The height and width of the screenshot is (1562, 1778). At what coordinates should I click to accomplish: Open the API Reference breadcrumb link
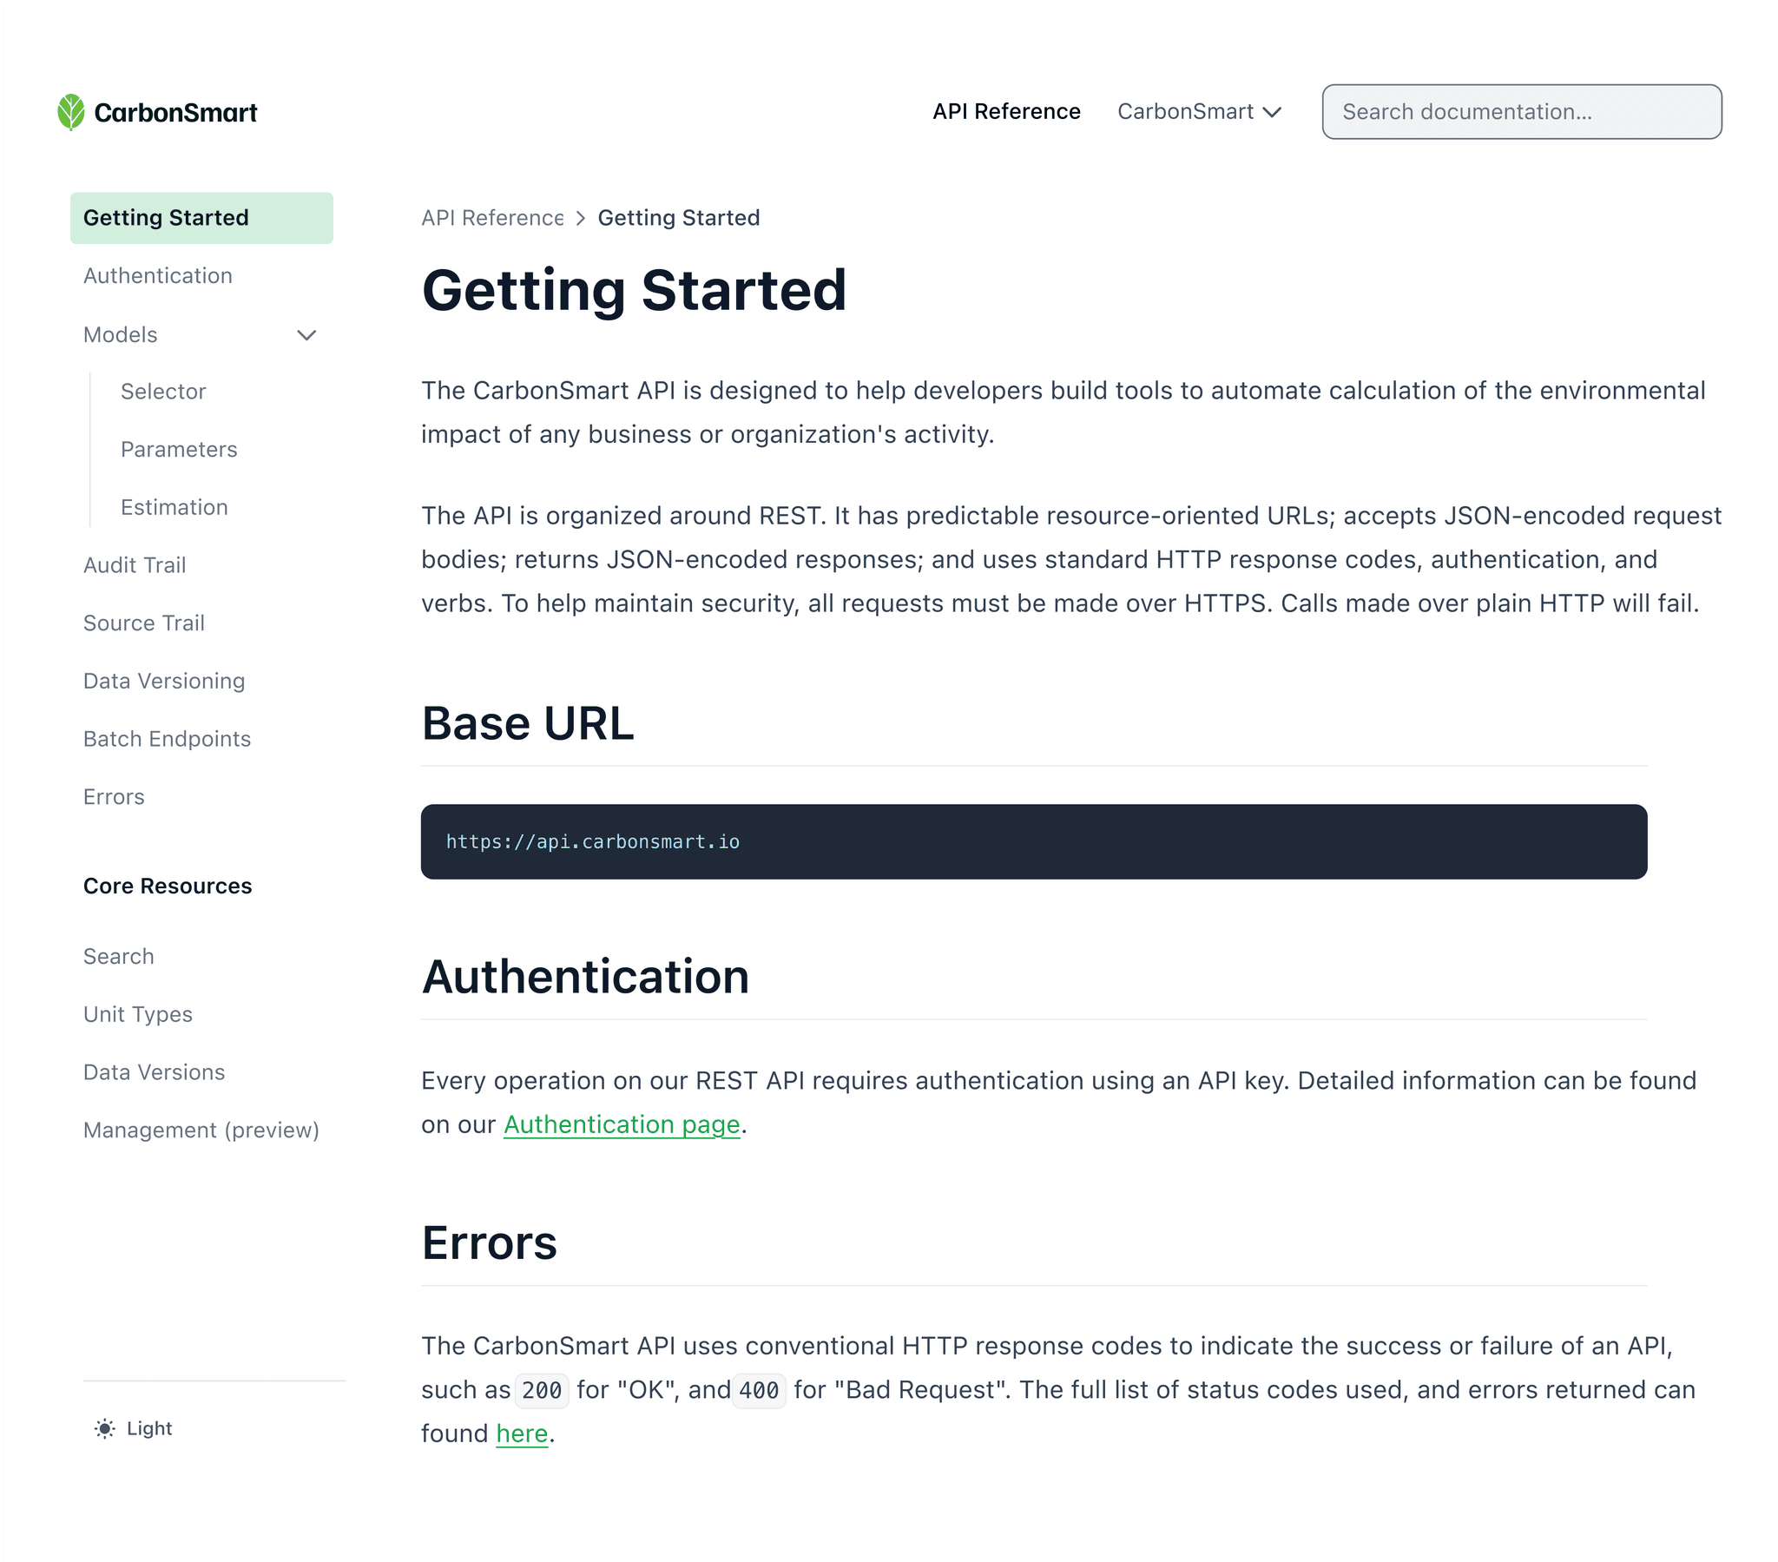(492, 218)
